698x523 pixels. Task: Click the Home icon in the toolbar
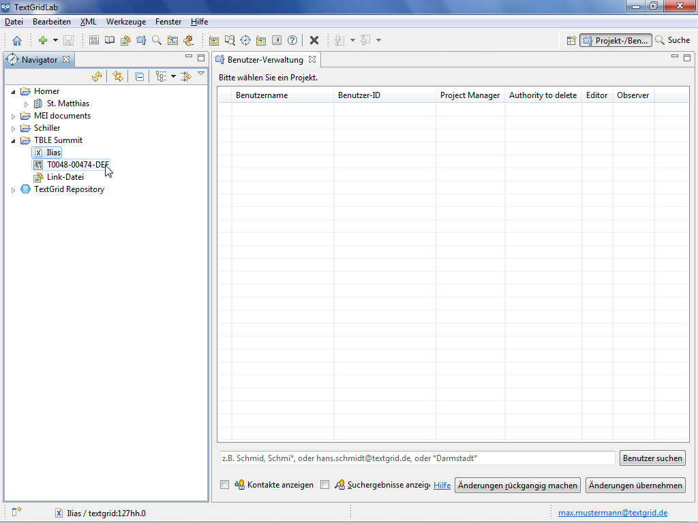17,41
